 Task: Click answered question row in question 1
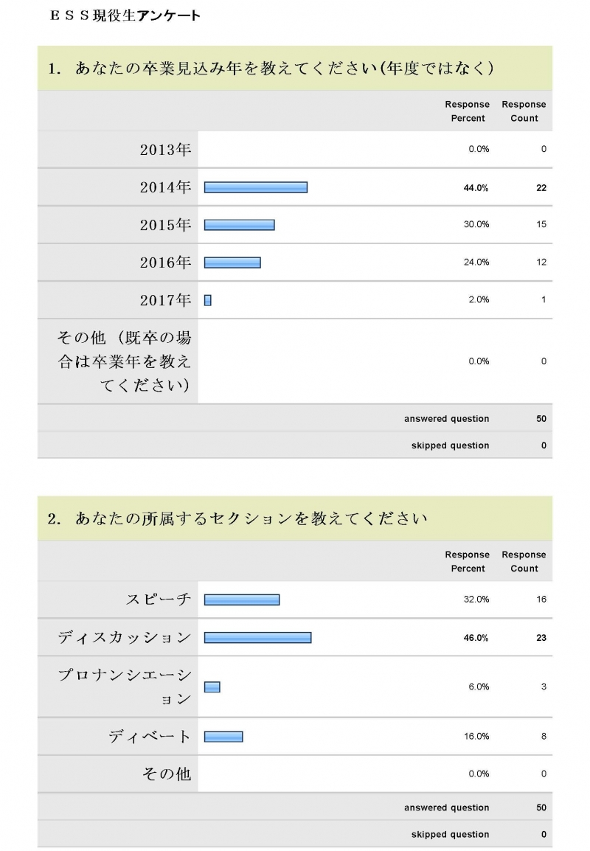coord(295,418)
